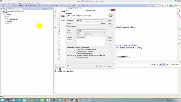The width and height of the screenshot is (181, 102).
Task: Enable Constructors from superclass checkbox
Action: click(x=77, y=51)
